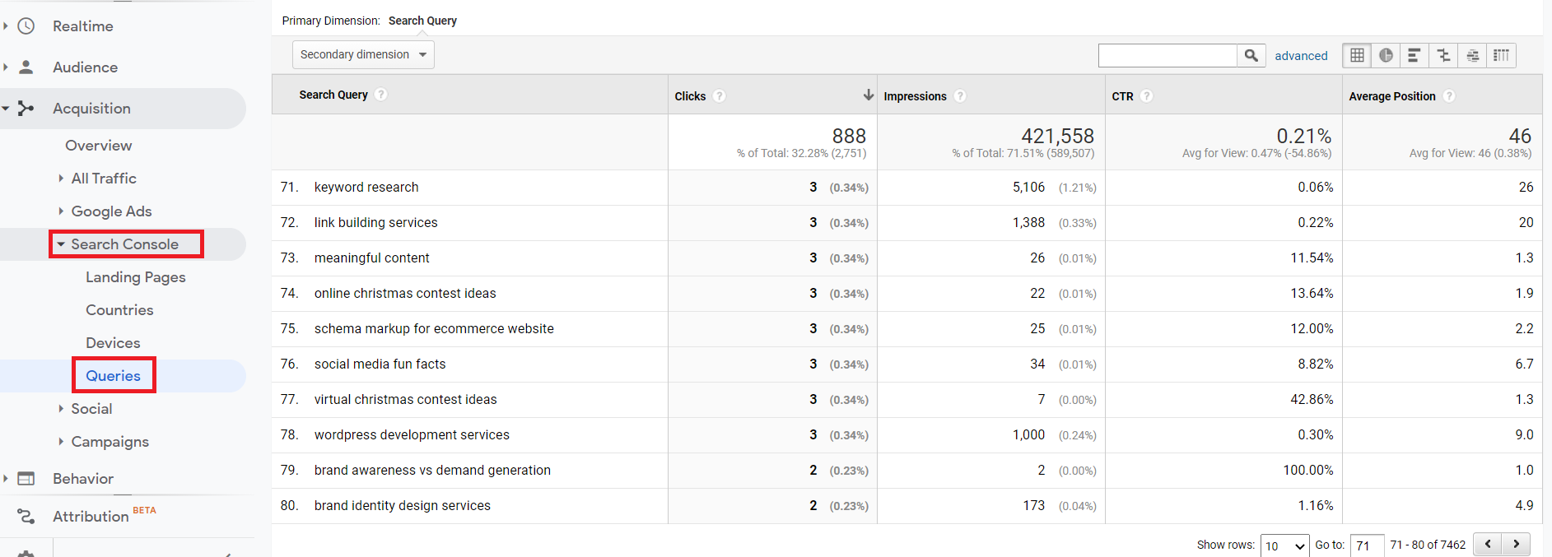The height and width of the screenshot is (557, 1552).
Task: Sort the table by Clicks descending arrow
Action: click(x=869, y=95)
